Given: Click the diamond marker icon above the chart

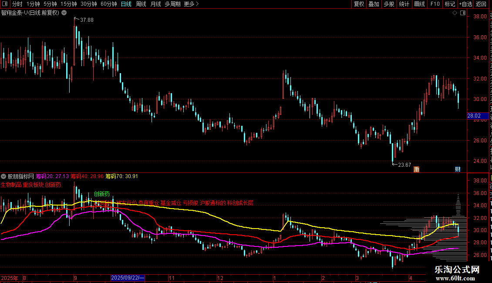Looking at the screenshot, I should click(x=455, y=13).
